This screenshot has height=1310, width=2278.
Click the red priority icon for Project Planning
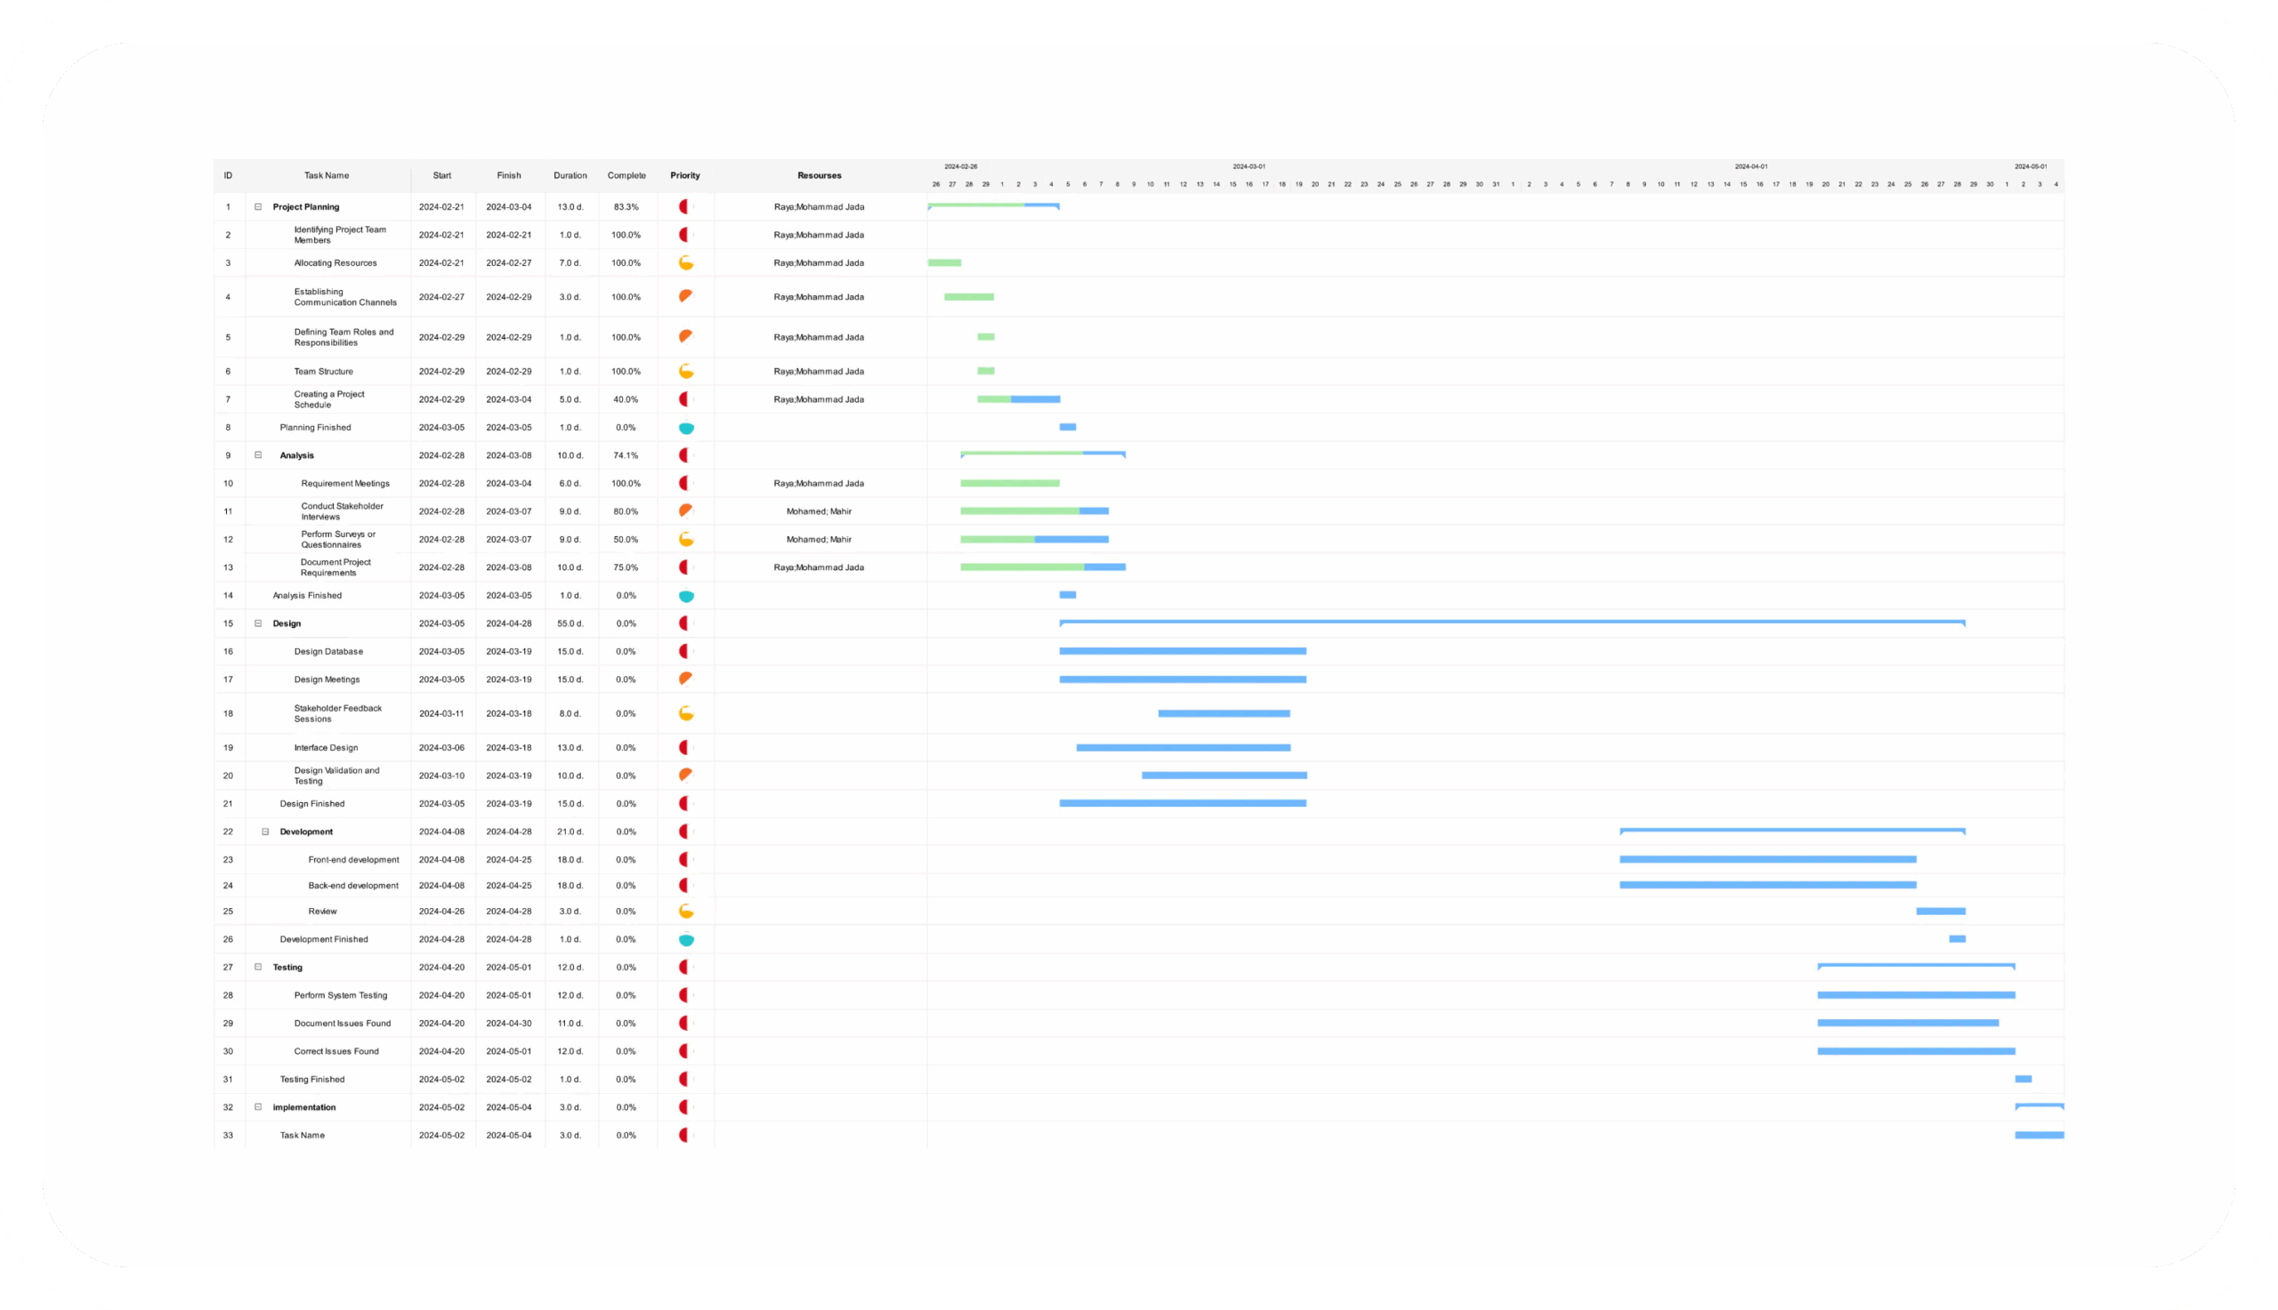[686, 206]
